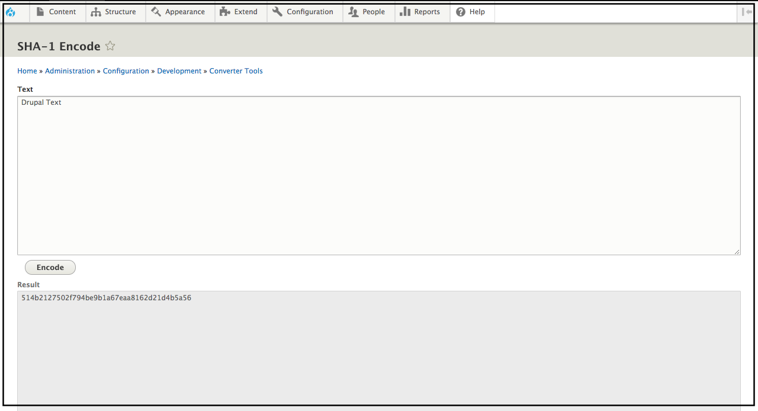Click the Result hash output area
Image resolution: width=758 pixels, height=411 pixels.
click(x=379, y=349)
